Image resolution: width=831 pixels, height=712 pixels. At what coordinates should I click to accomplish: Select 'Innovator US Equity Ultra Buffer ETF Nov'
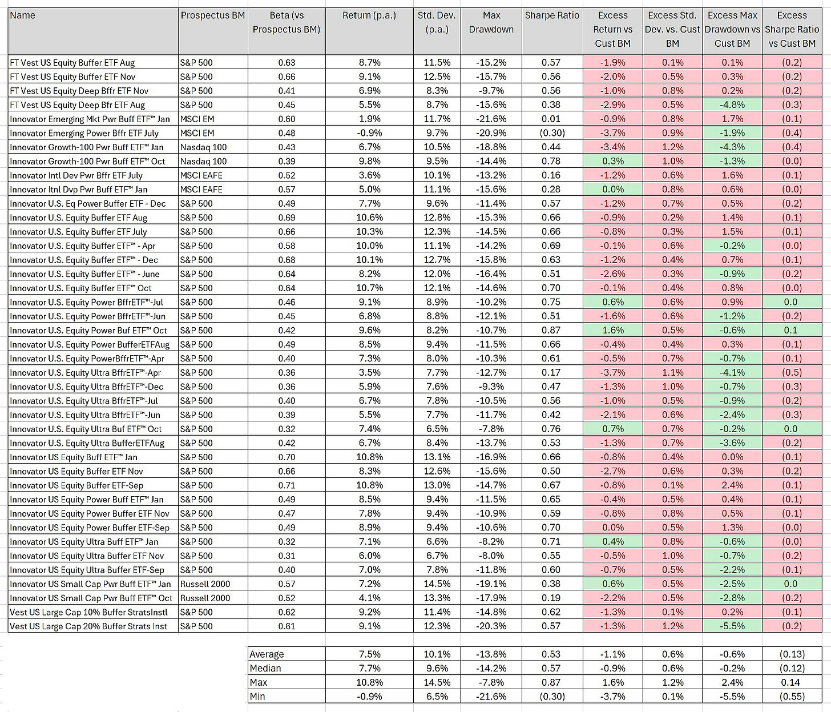pyautogui.click(x=93, y=556)
